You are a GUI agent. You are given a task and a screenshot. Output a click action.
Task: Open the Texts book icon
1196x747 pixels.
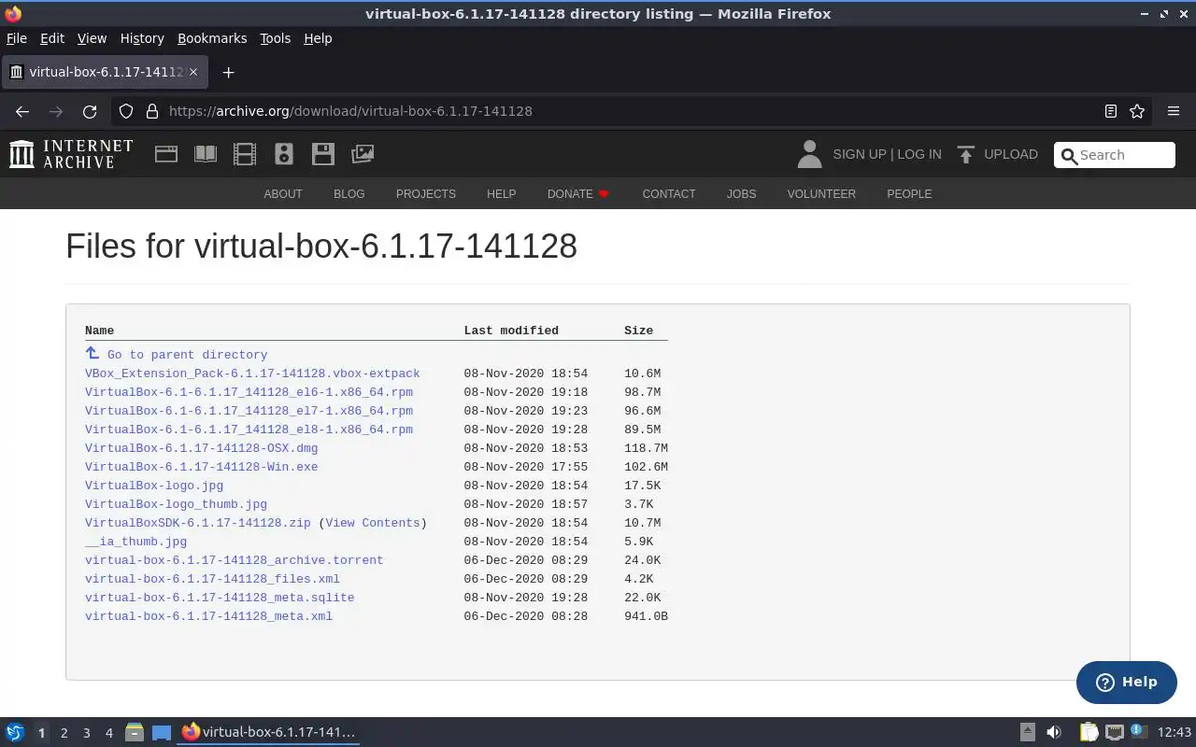(x=206, y=154)
